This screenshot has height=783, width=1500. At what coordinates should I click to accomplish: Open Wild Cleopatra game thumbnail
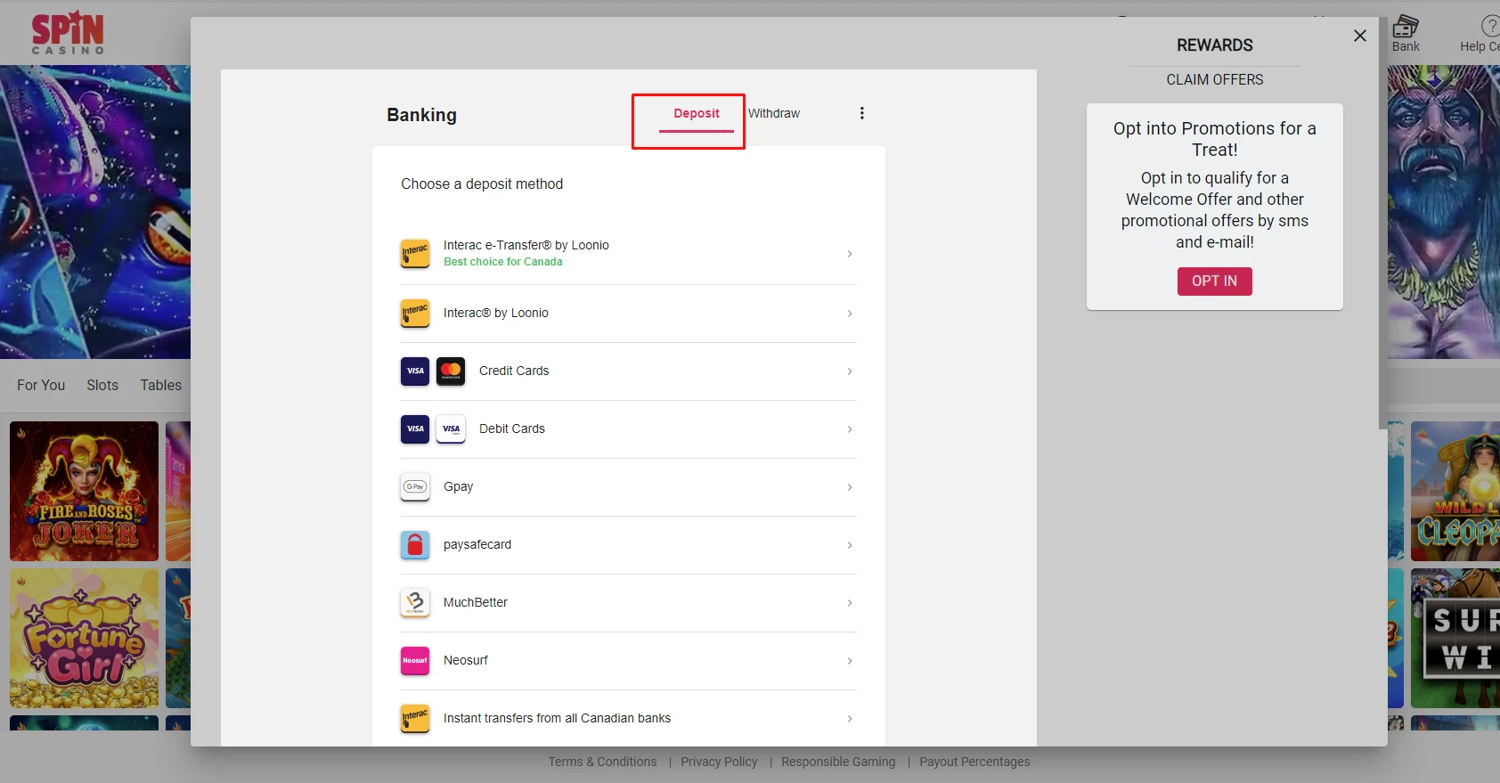[1455, 492]
